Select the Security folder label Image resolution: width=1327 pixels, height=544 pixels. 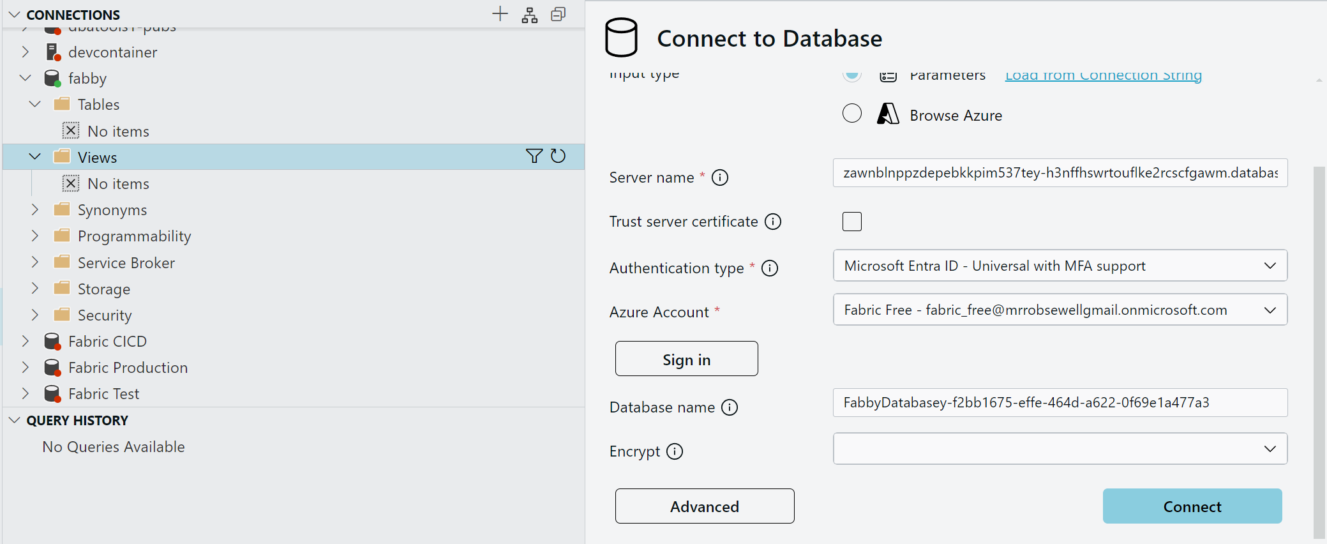pyautogui.click(x=105, y=315)
